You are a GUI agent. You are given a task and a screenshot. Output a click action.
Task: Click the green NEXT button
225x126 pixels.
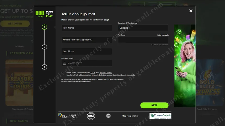click(154, 105)
